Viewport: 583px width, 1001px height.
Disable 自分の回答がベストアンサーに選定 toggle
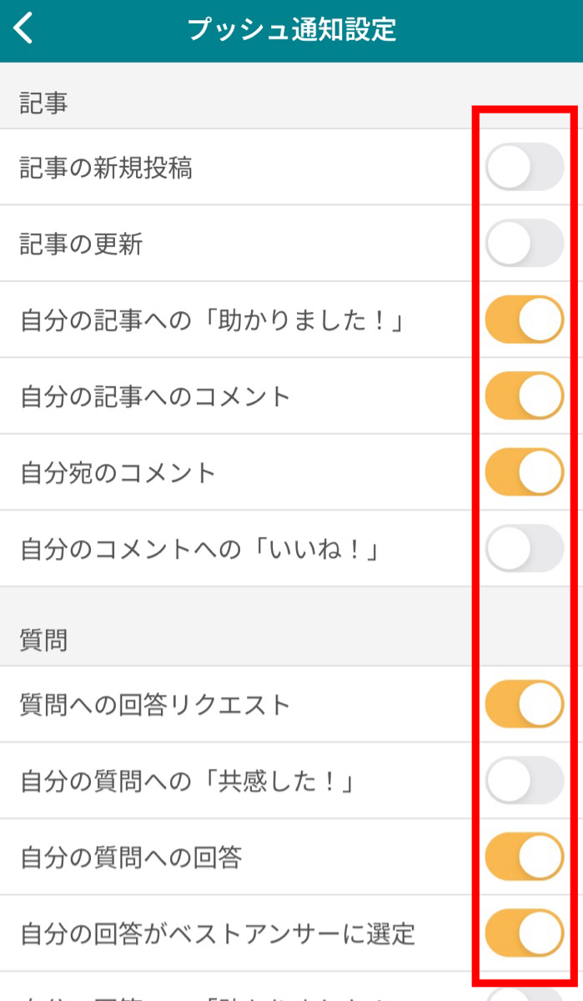coord(525,933)
